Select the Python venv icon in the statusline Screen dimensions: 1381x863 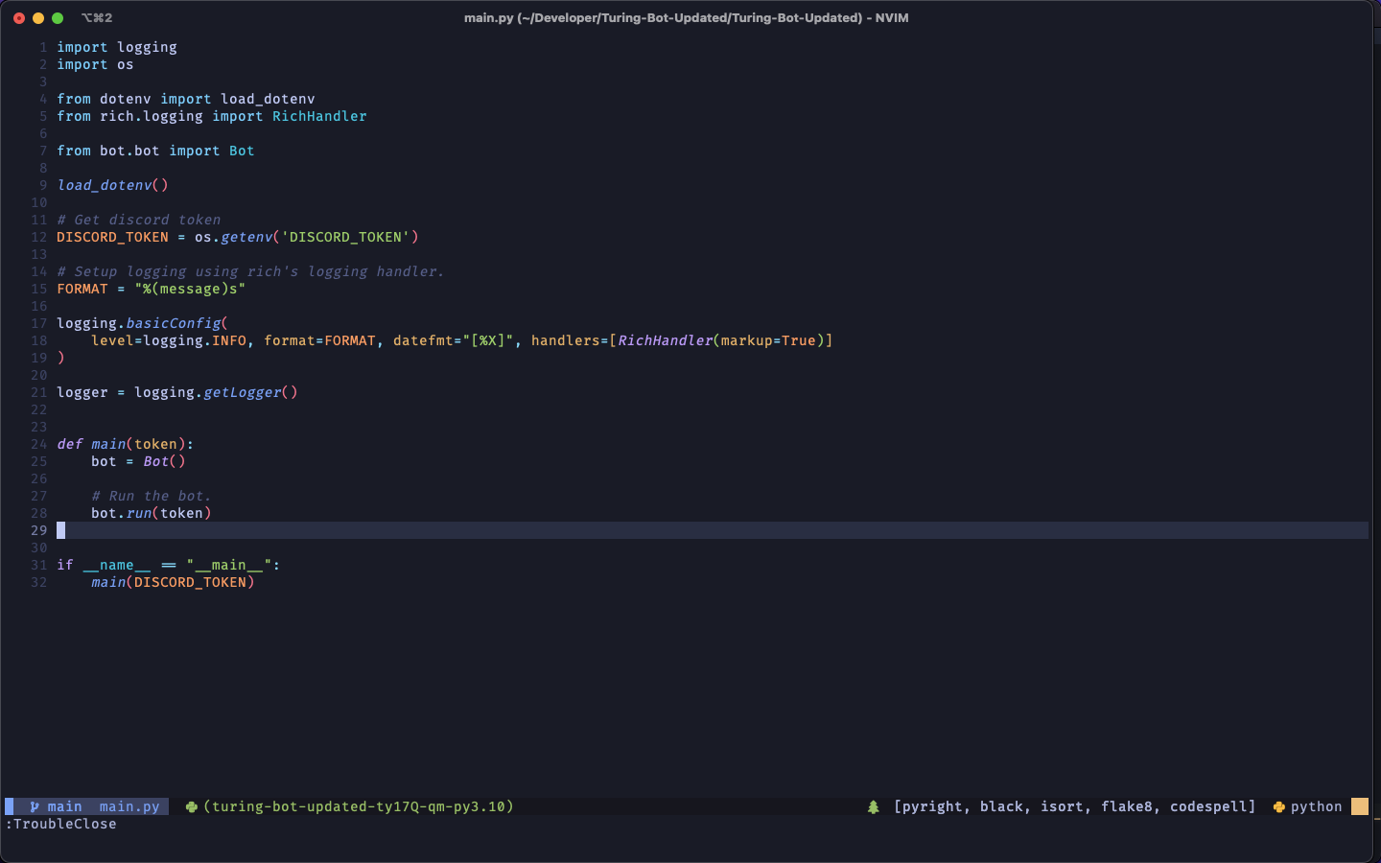190,806
